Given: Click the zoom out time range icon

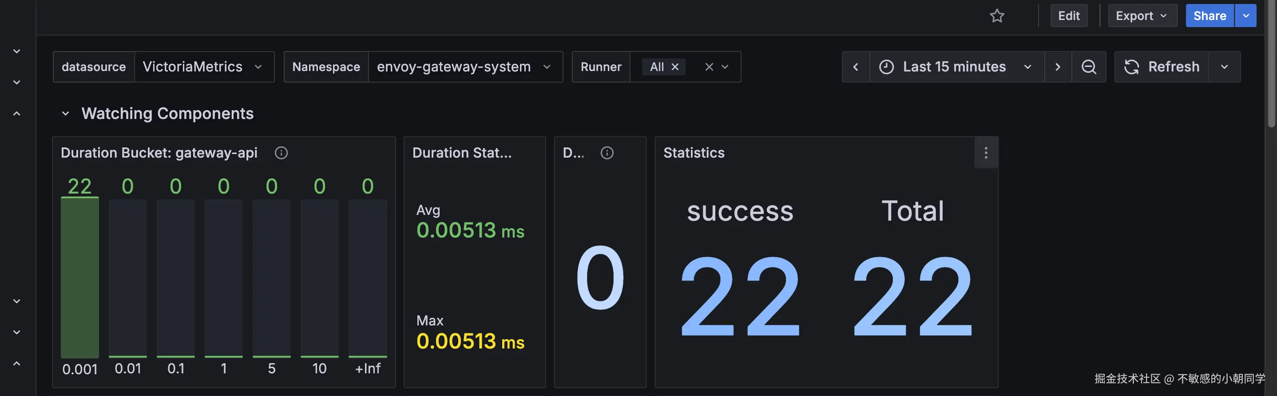Looking at the screenshot, I should click(x=1089, y=67).
